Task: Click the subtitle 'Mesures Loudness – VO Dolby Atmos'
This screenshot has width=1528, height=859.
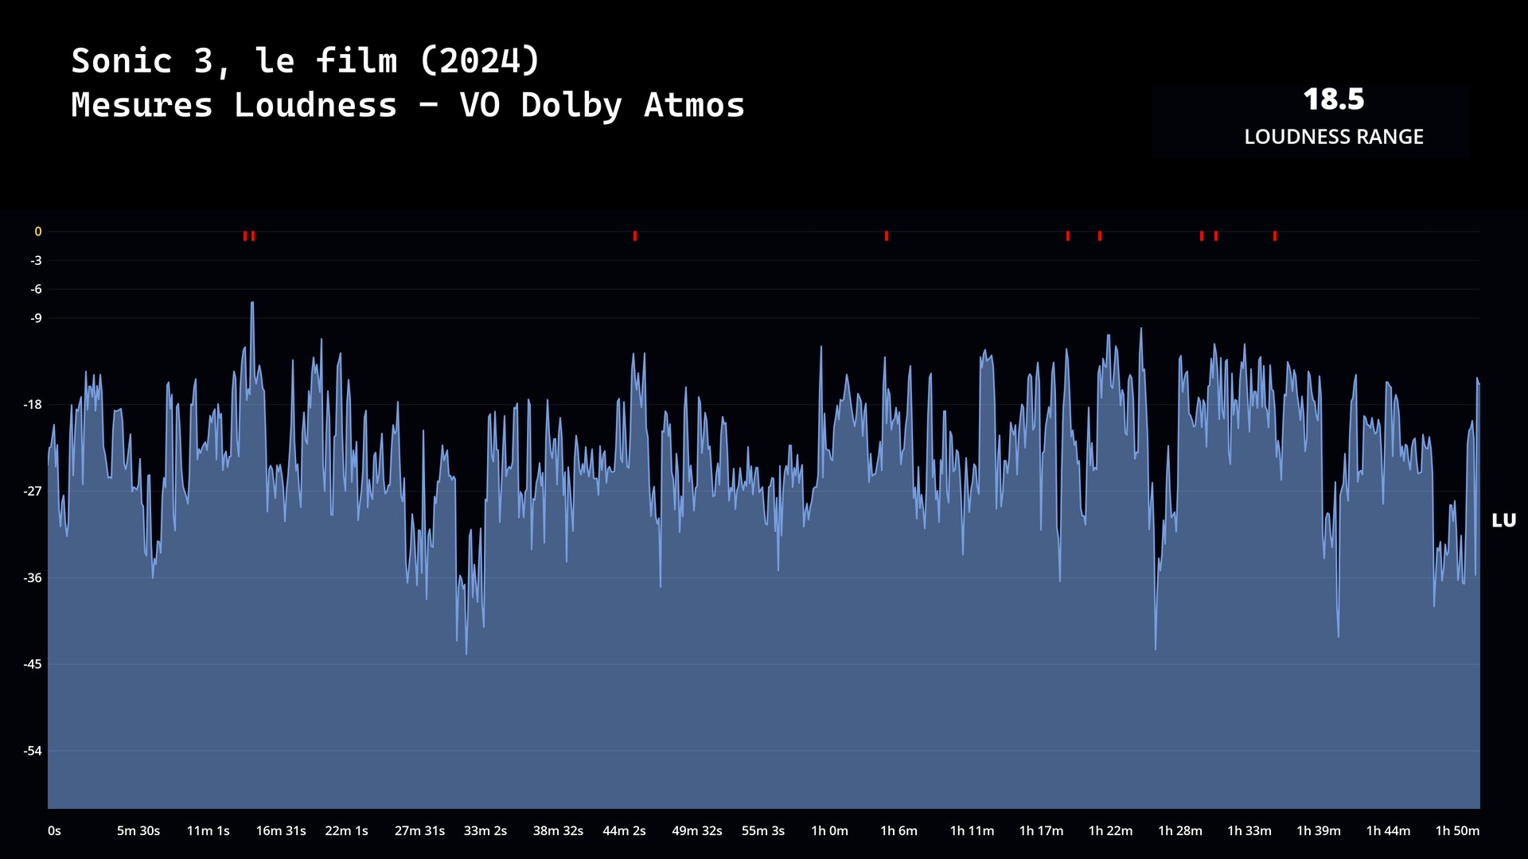Action: coord(407,105)
